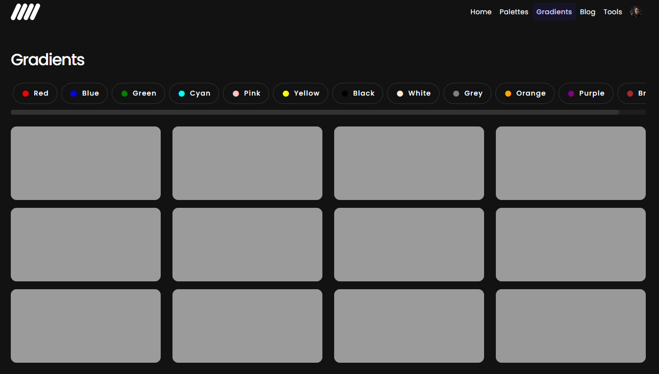Open third gradient card in bottom row

pyautogui.click(x=409, y=326)
